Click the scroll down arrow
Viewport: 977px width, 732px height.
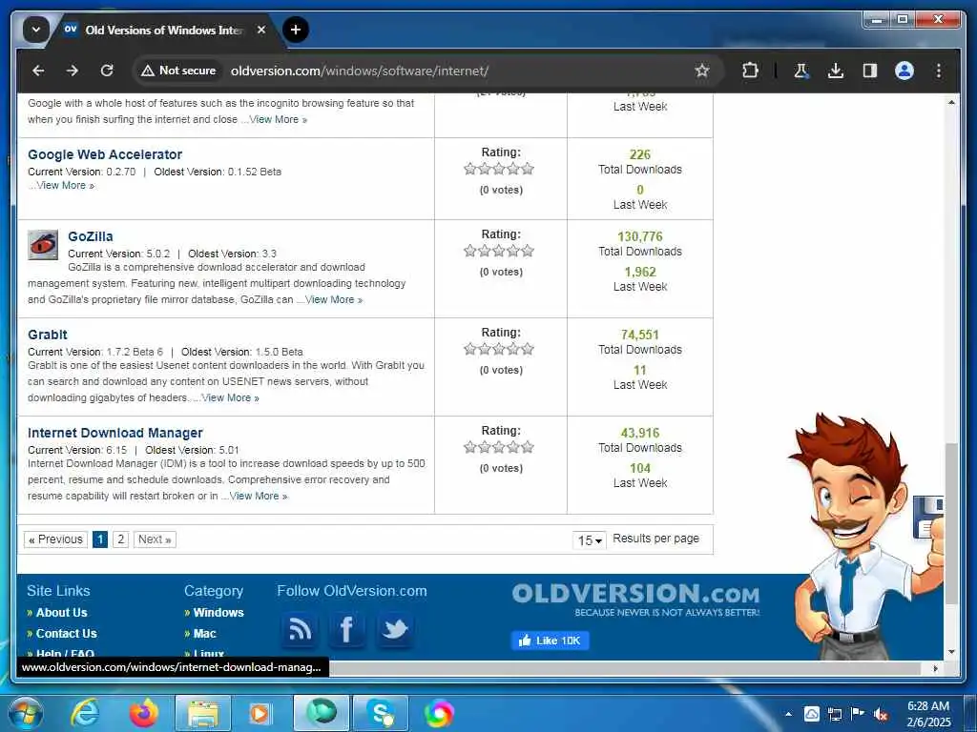click(951, 652)
